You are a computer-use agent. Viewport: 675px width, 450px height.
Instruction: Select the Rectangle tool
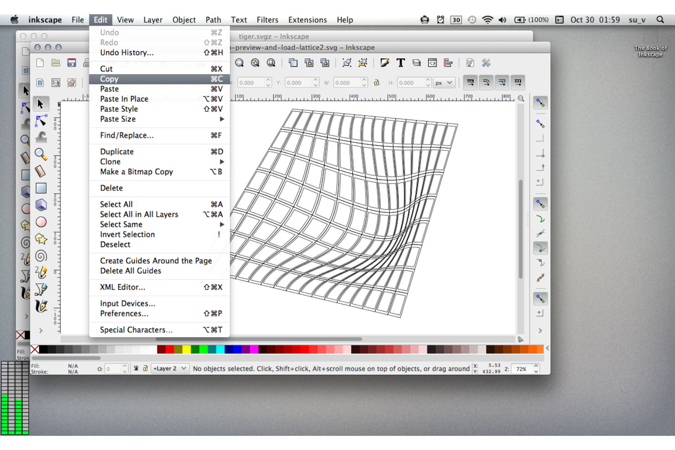click(41, 188)
